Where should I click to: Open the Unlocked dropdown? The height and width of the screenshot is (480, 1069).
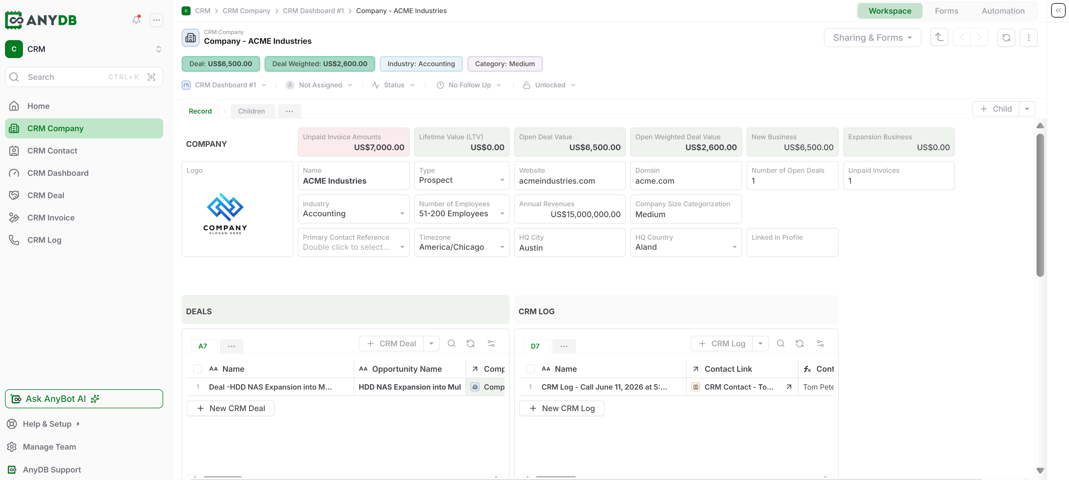549,85
